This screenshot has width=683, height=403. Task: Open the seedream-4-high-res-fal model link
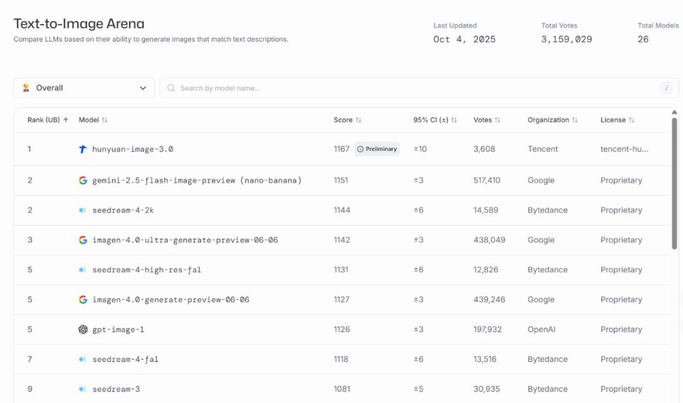click(x=147, y=270)
